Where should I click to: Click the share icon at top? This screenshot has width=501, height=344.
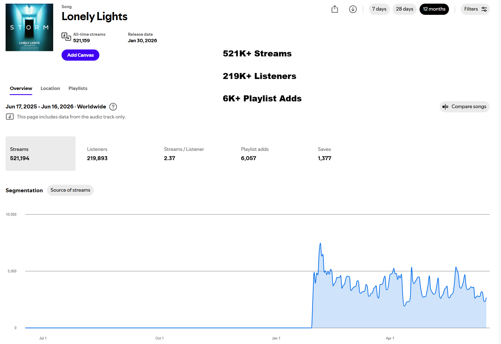[335, 9]
